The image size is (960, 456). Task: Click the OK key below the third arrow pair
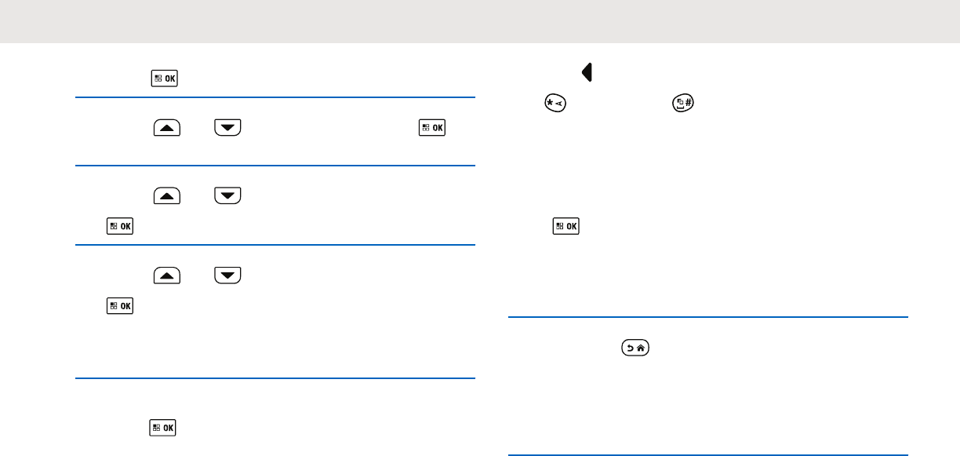tap(119, 306)
